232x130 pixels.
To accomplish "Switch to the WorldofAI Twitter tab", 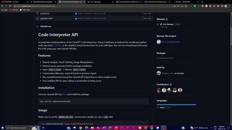I will (x=43, y=2).
